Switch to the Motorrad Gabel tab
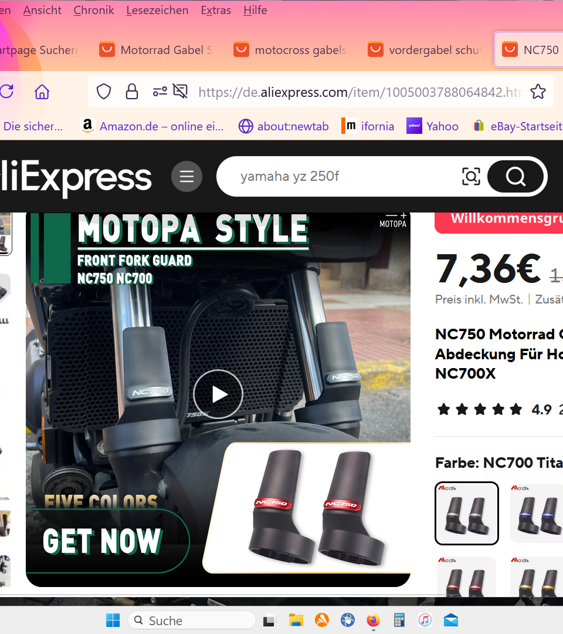The image size is (563, 634). coord(156,50)
